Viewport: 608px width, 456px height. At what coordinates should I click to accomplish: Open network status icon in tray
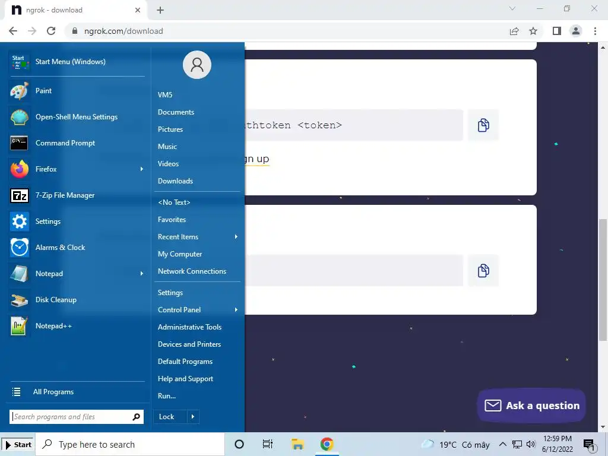click(517, 444)
